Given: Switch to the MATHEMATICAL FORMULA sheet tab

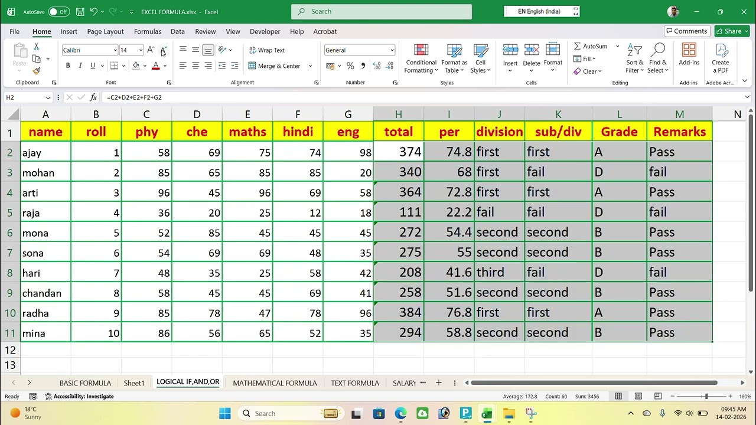Looking at the screenshot, I should click(275, 383).
